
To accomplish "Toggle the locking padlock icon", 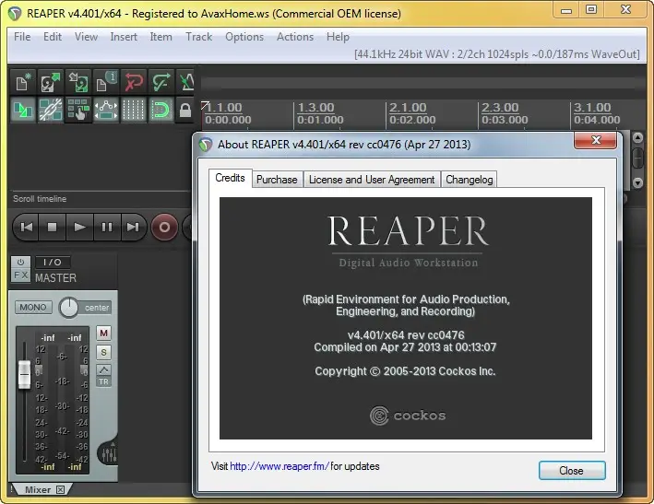I will pos(185,110).
